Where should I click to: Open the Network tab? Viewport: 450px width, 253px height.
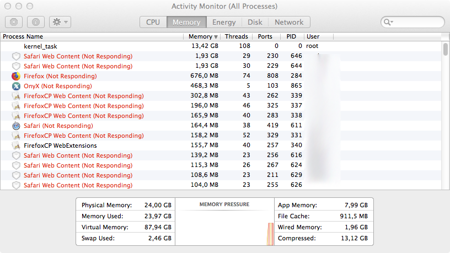pyautogui.click(x=289, y=22)
